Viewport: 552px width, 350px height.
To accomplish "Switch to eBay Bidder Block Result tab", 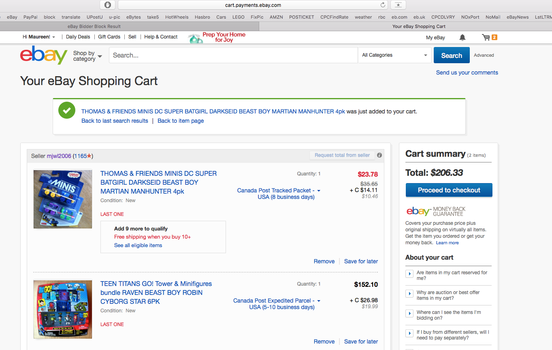I will [94, 26].
